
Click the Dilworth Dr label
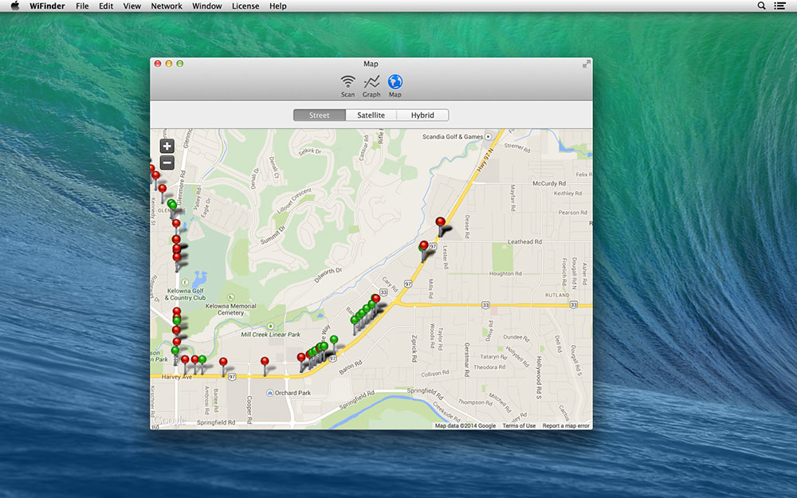(x=328, y=275)
